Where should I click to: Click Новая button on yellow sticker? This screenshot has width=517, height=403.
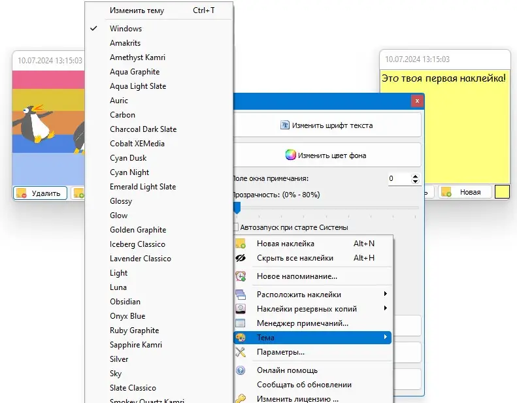pyautogui.click(x=465, y=192)
